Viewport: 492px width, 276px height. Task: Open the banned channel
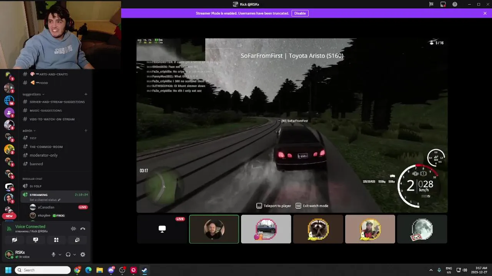tap(55, 164)
